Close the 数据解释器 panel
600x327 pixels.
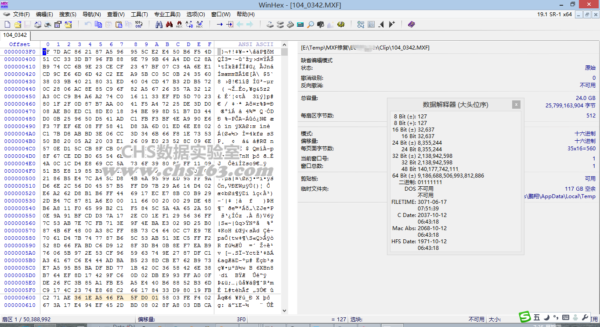pos(517,104)
